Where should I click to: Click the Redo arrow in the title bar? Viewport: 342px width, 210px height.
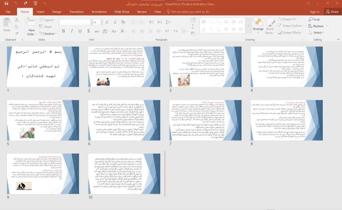click(26, 3)
